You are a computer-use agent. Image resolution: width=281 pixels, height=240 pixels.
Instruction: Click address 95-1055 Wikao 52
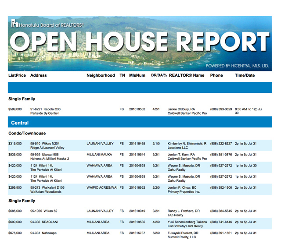(44, 211)
